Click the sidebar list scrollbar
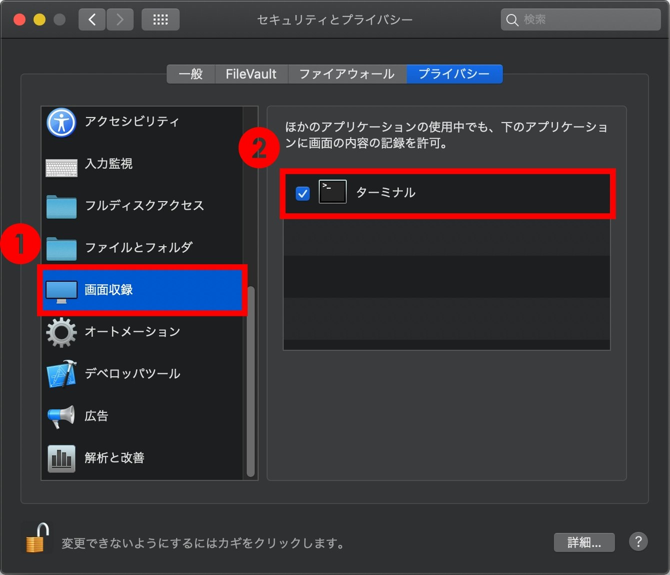 click(x=251, y=381)
